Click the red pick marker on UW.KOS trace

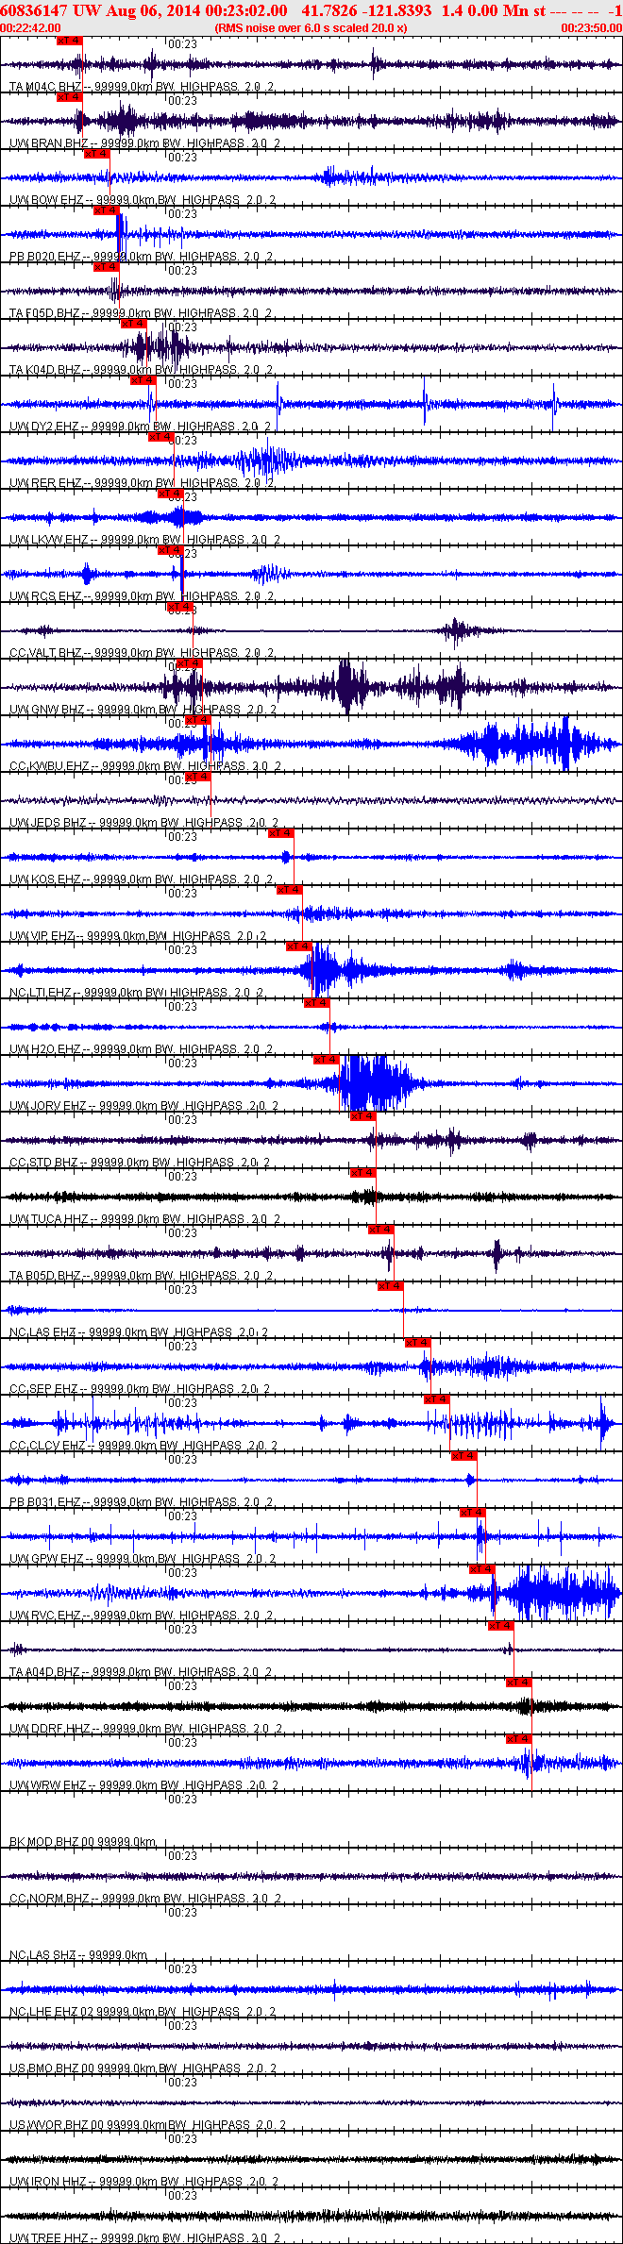pos(281,833)
